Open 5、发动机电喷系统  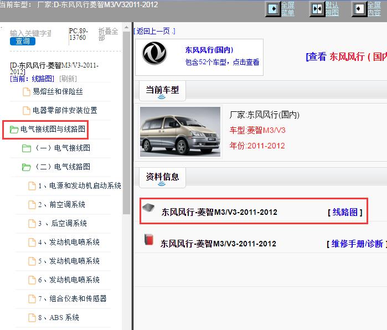[69, 261]
